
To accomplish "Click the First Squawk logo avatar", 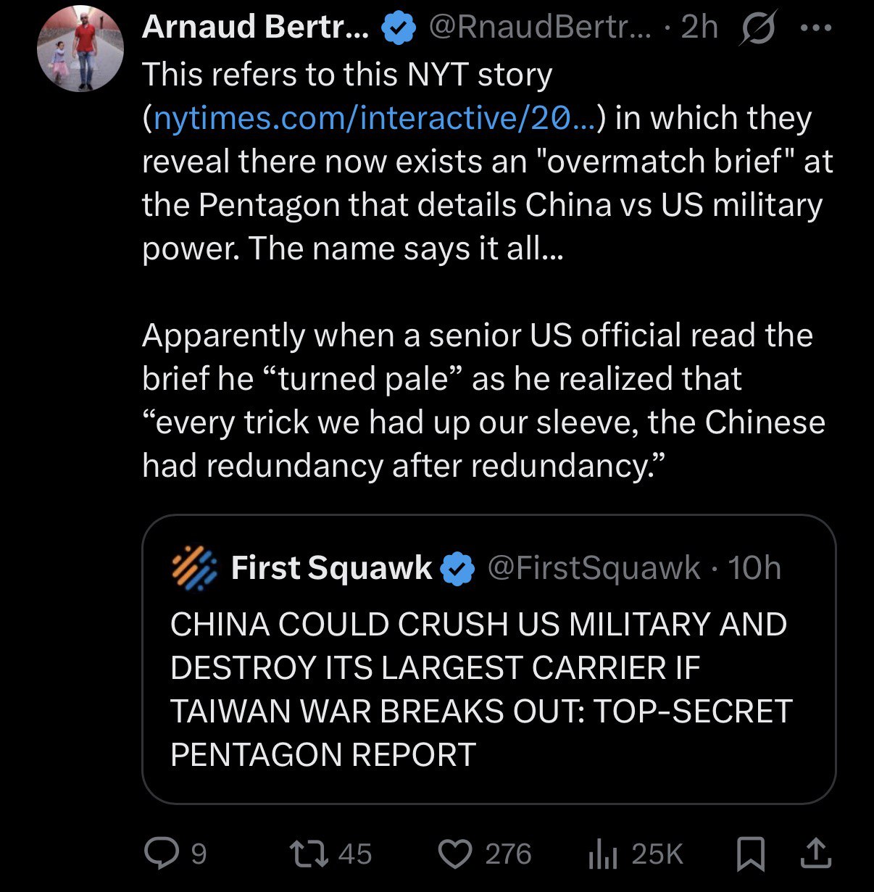I will pyautogui.click(x=194, y=567).
